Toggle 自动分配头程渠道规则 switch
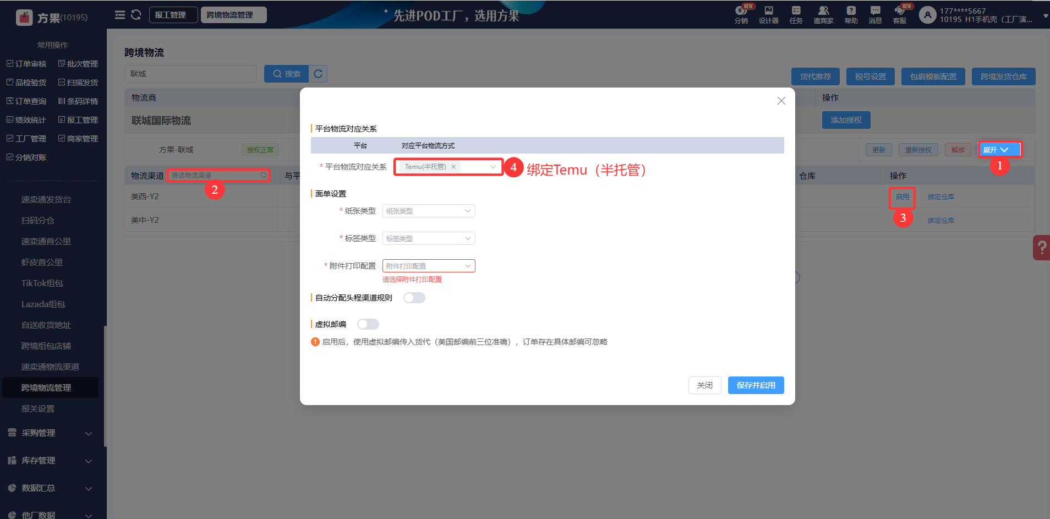Viewport: 1050px width, 519px height. click(x=414, y=298)
